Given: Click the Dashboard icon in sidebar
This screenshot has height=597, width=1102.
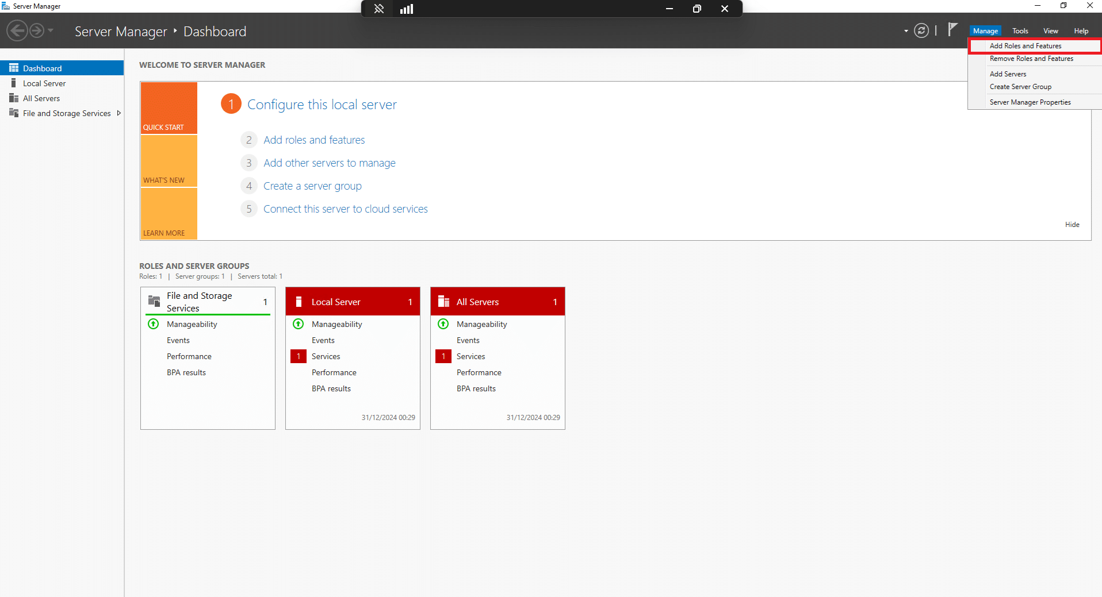Looking at the screenshot, I should (14, 68).
